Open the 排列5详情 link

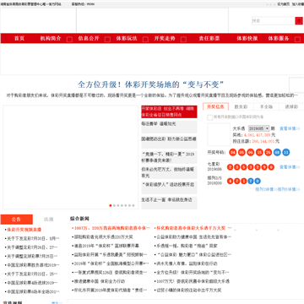coord(289,189)
